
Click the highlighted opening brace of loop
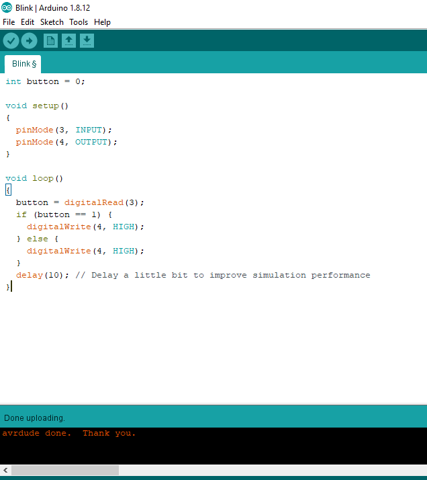tap(8, 190)
